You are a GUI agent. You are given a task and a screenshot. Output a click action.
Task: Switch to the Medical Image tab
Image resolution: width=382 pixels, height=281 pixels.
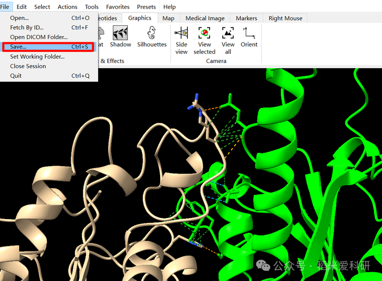205,18
